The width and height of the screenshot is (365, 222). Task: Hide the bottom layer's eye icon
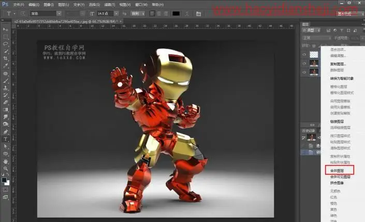tap(304, 72)
